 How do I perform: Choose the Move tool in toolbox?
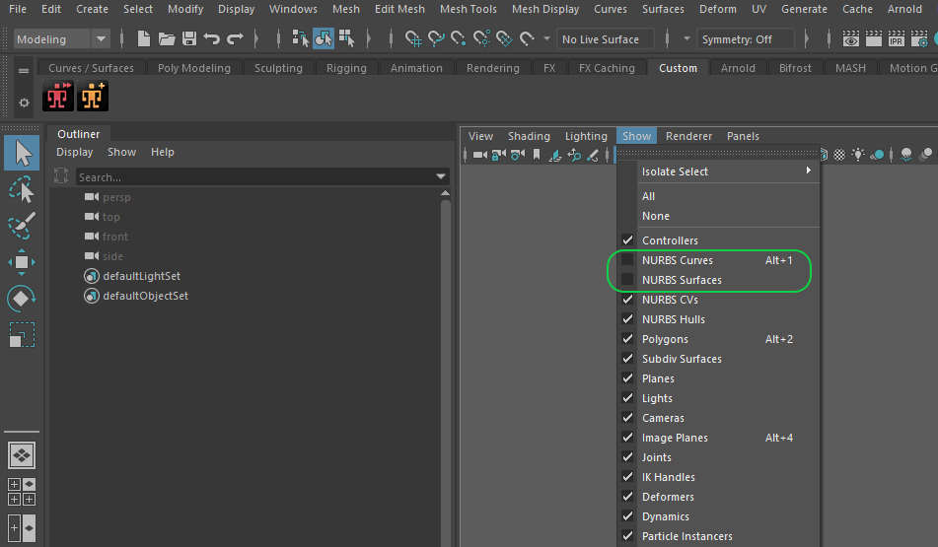click(x=22, y=262)
